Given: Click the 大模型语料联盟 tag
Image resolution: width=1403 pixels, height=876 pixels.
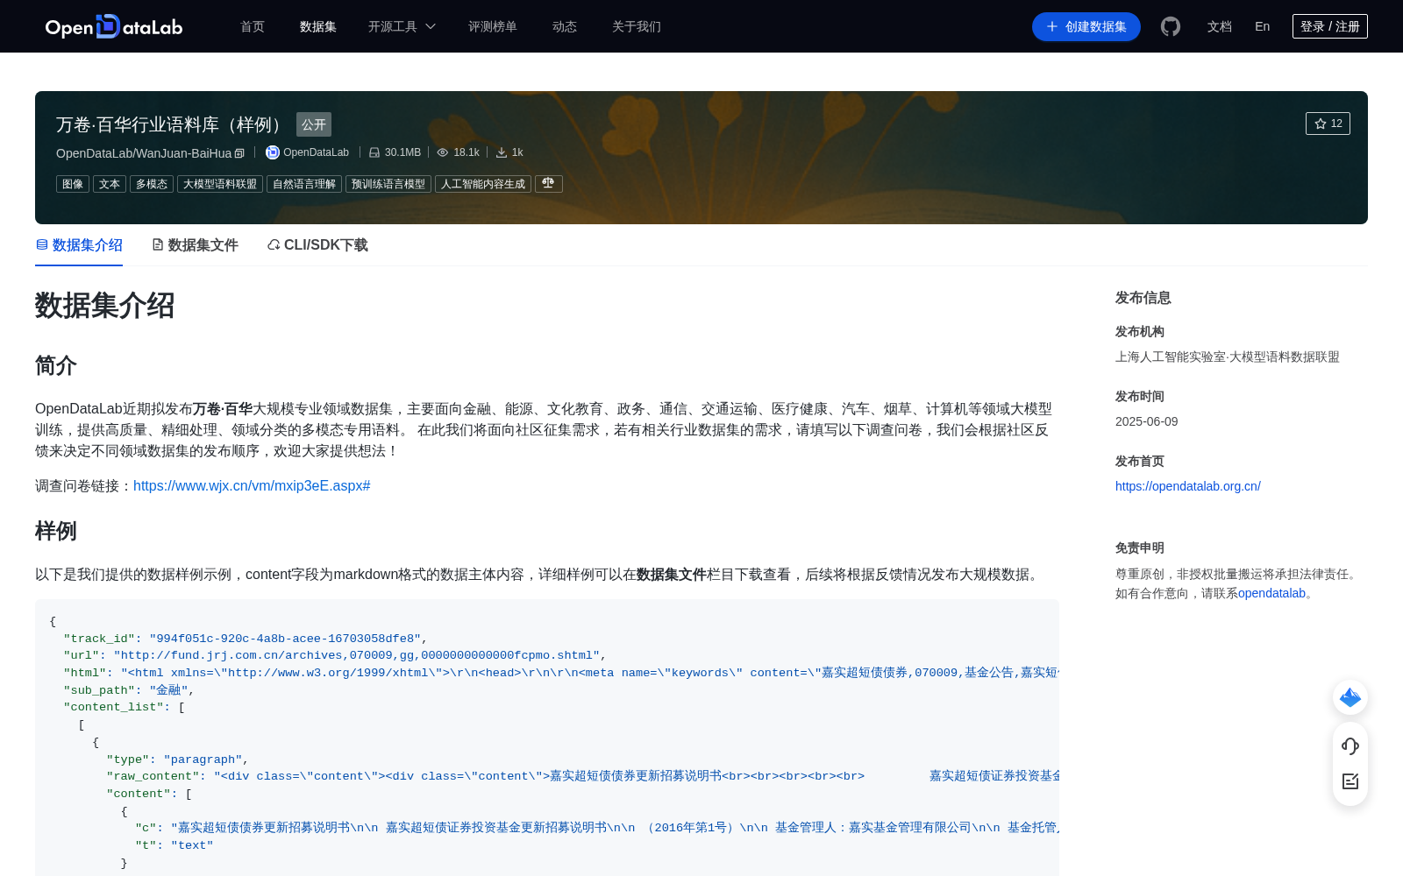Looking at the screenshot, I should (x=220, y=184).
